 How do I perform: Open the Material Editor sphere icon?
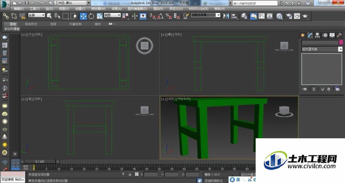(279, 16)
